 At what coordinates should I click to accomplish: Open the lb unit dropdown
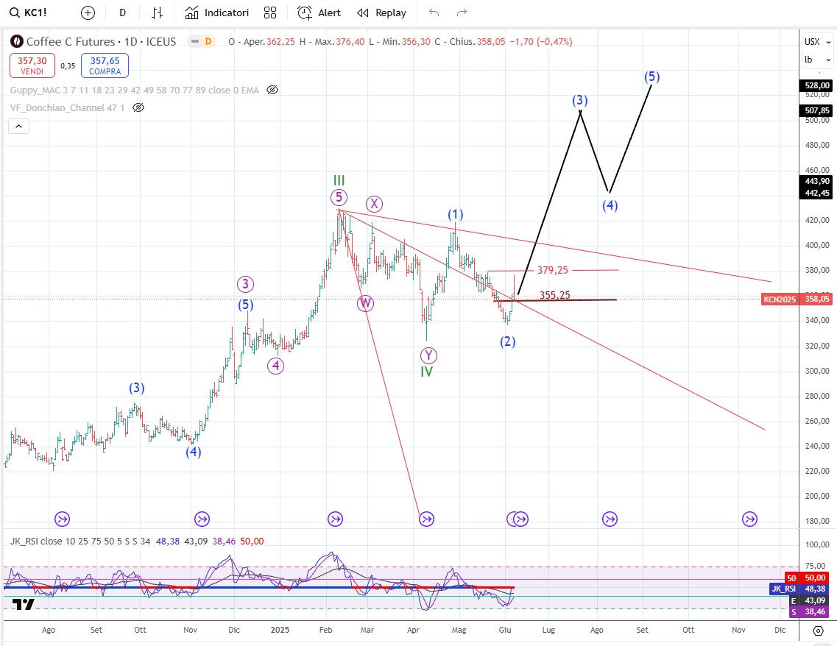tap(816, 60)
